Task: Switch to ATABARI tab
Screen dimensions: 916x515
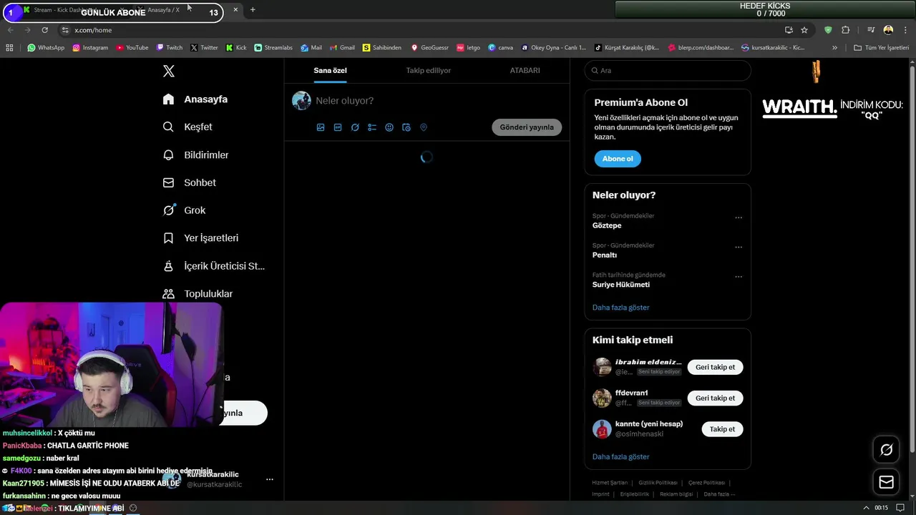Action: pos(525,70)
